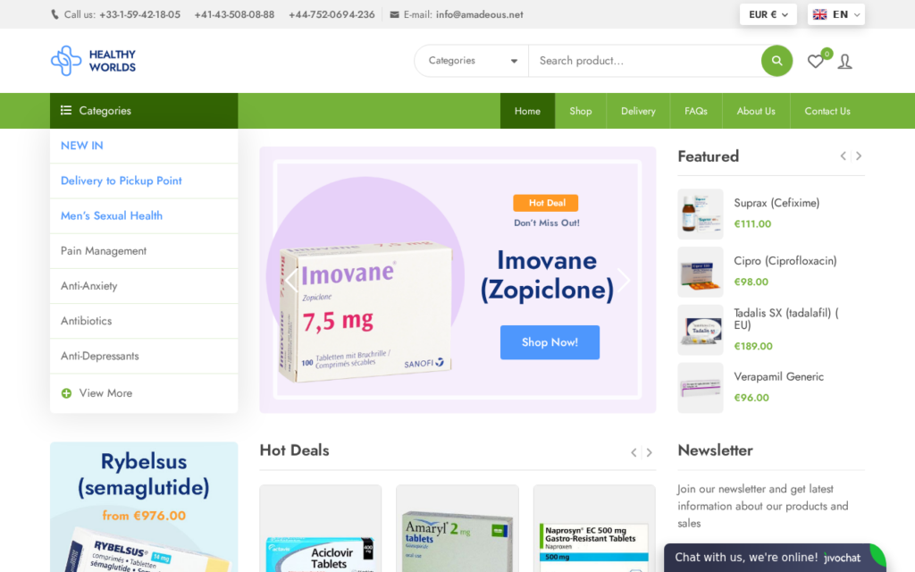Viewport: 915px width, 572px height.
Task: Open the NEW IN category link
Action: 81,146
